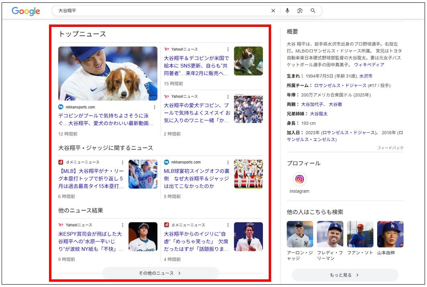
Task: Start voice search with microphone icon
Action: pyautogui.click(x=287, y=10)
